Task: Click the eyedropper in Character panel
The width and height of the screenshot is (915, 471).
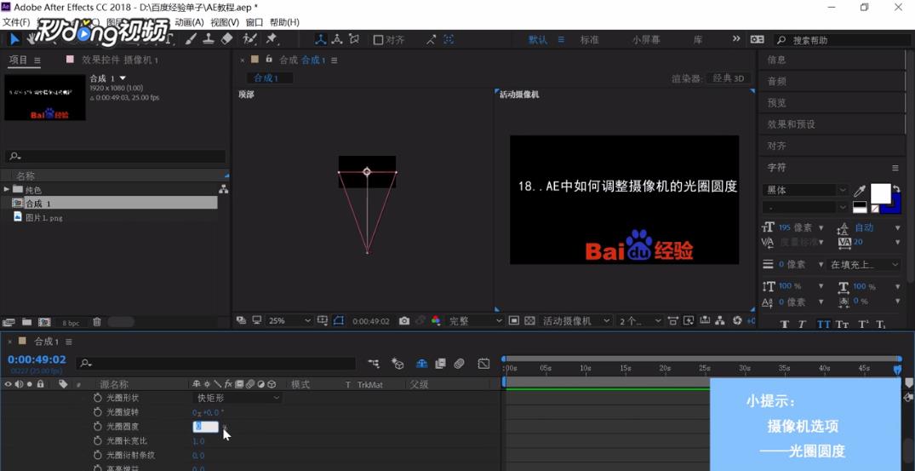Action: (860, 191)
